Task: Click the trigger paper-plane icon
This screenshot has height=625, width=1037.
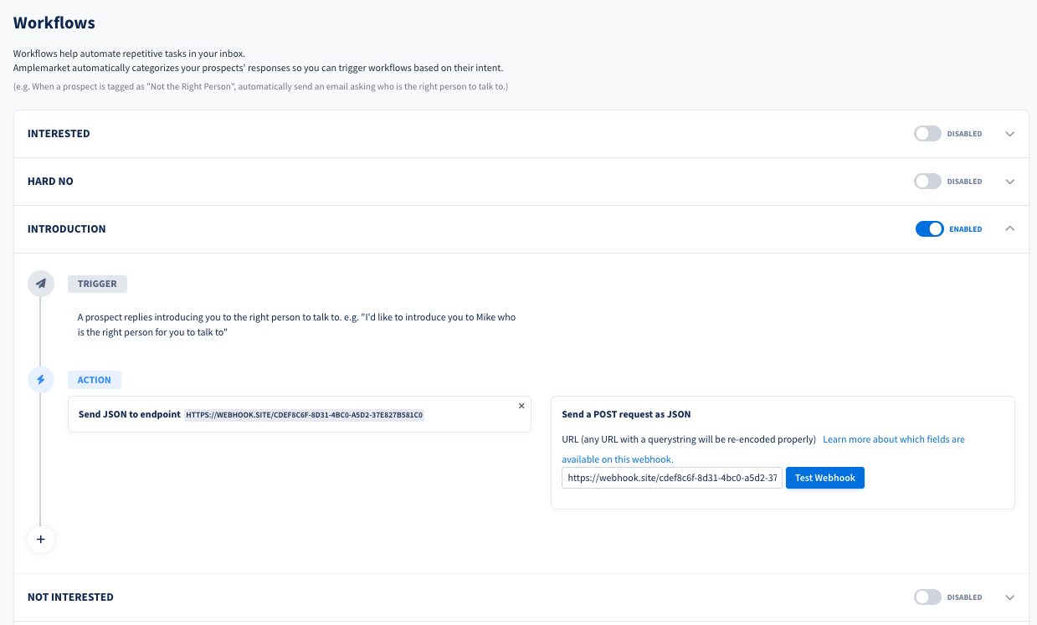Action: pyautogui.click(x=41, y=284)
